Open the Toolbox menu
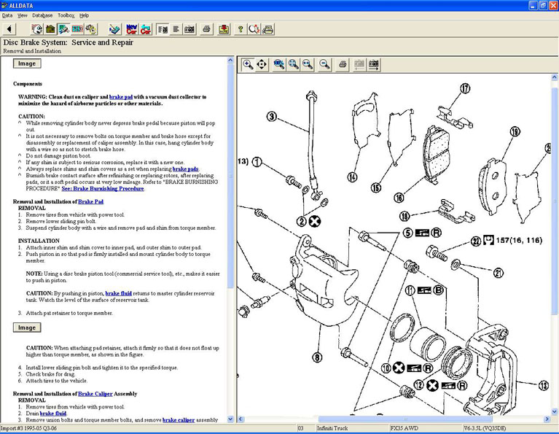Image resolution: width=559 pixels, height=434 pixels. coord(66,15)
